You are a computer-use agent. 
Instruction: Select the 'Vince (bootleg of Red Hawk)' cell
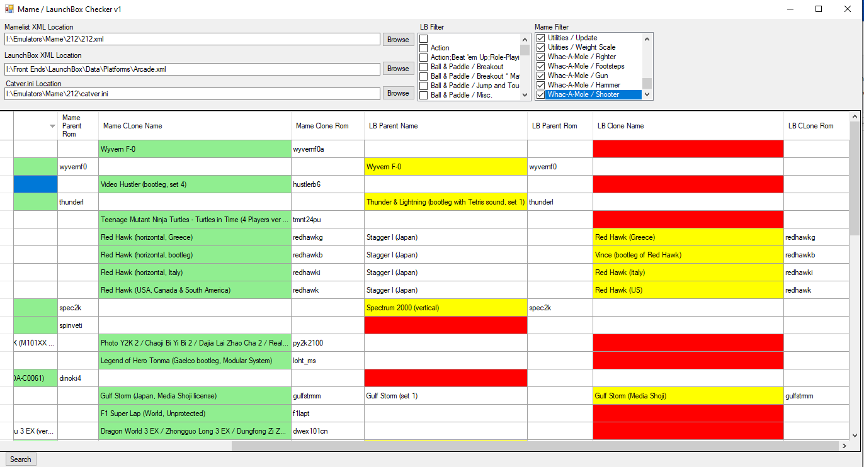[688, 255]
